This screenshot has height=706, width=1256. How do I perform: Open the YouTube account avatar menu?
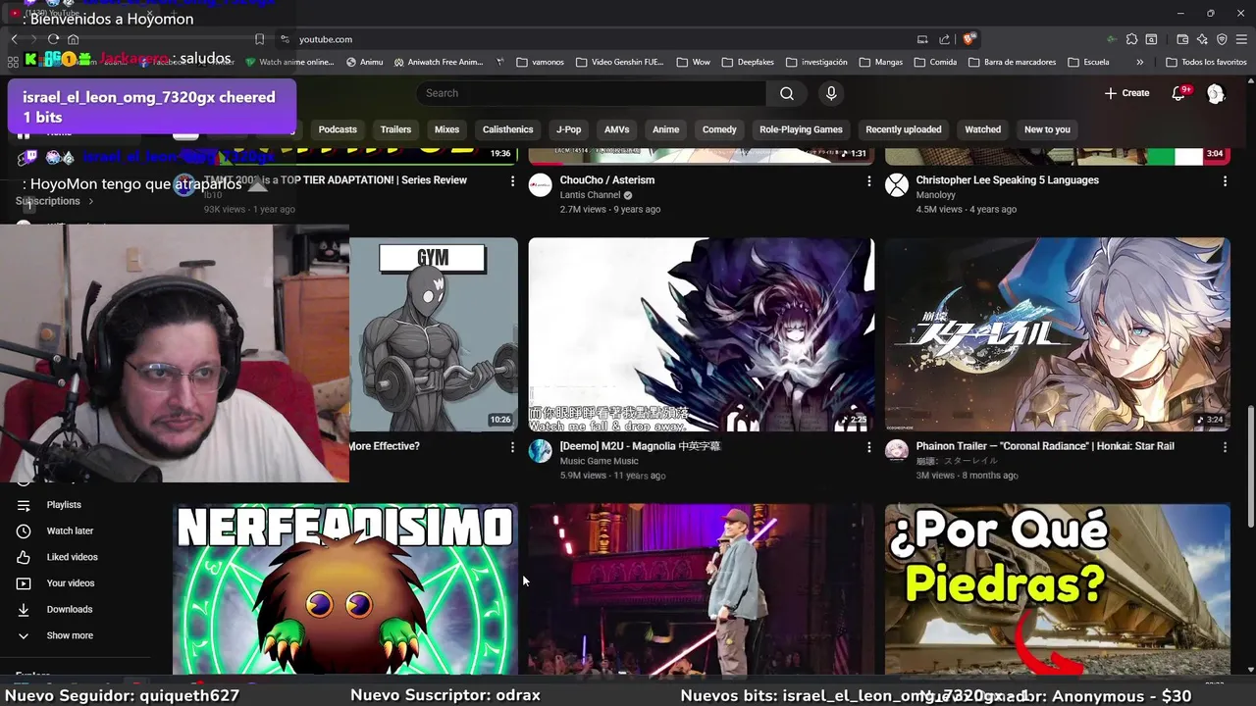[1216, 93]
